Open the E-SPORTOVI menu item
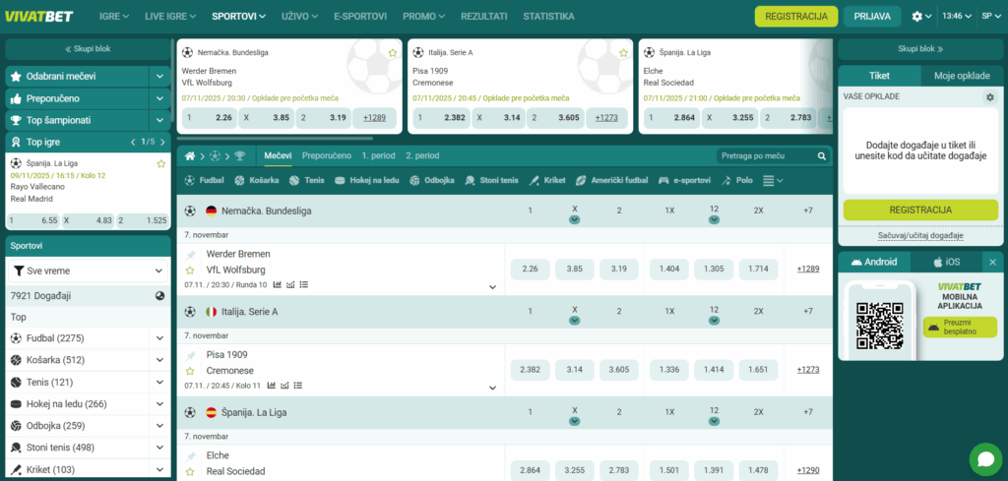 360,17
